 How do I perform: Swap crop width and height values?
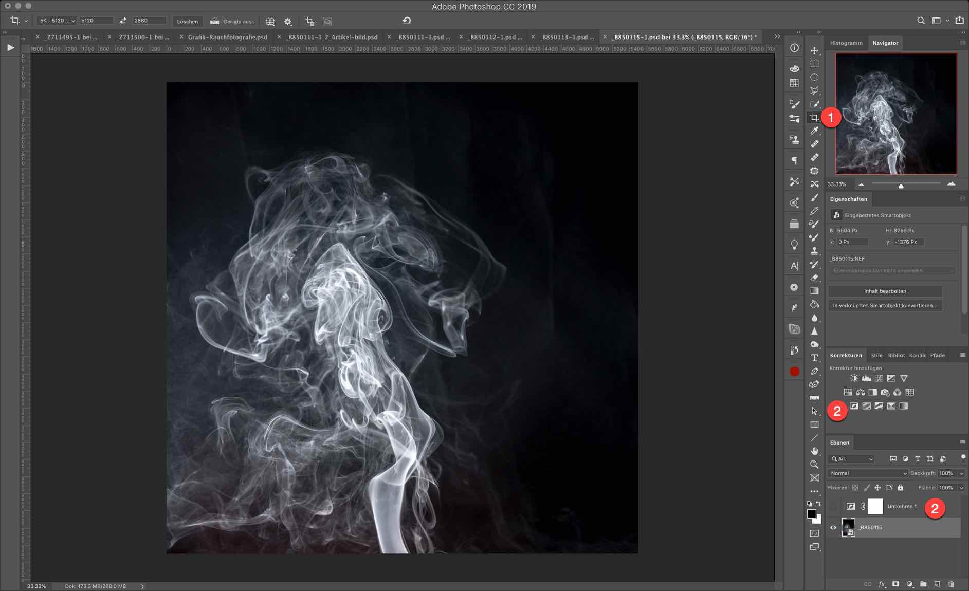tap(123, 21)
